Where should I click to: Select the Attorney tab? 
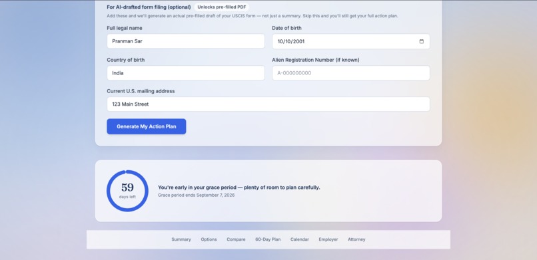(x=356, y=239)
